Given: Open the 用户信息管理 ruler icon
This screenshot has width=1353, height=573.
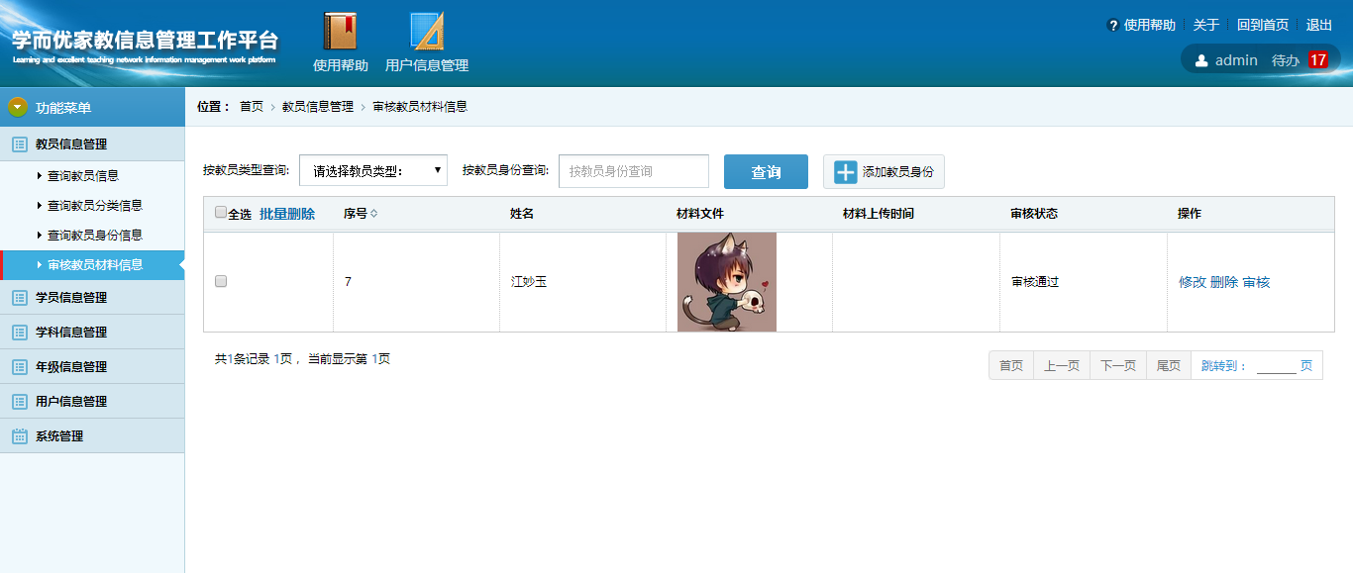Looking at the screenshot, I should pyautogui.click(x=427, y=32).
